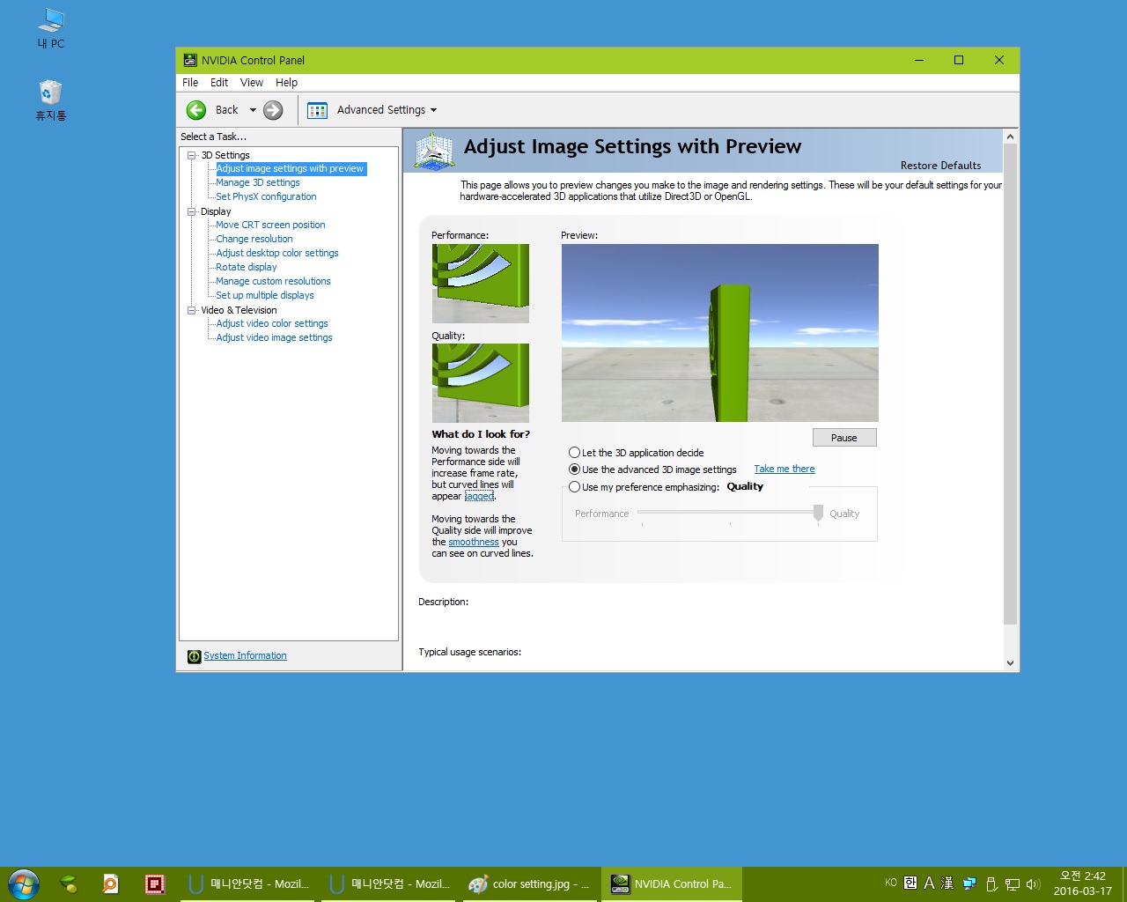This screenshot has height=902, width=1127.
Task: Click the orange magnifier taskbar icon
Action: click(110, 884)
